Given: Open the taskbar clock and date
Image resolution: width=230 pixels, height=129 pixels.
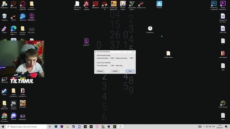Looking at the screenshot, I should [x=220, y=126].
